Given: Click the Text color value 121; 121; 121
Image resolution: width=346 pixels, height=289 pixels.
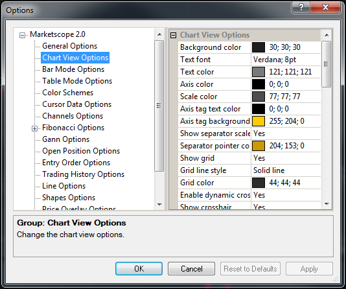Looking at the screenshot, I should point(290,72).
